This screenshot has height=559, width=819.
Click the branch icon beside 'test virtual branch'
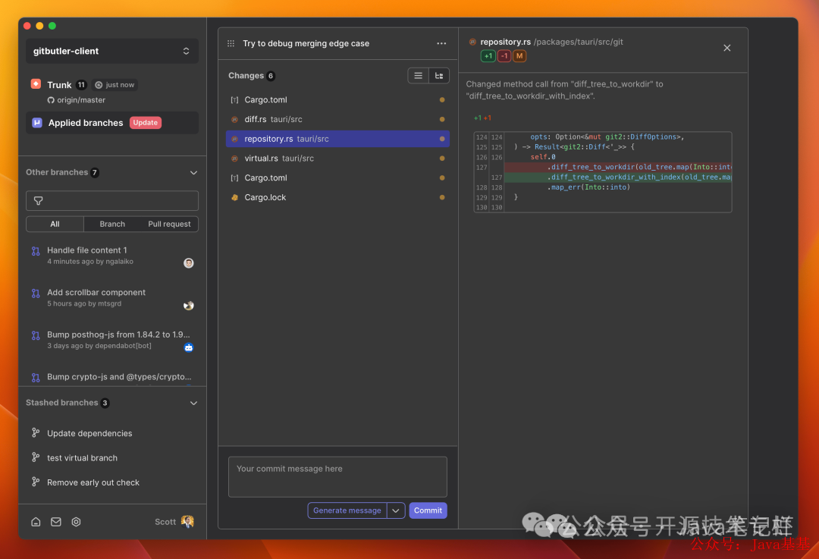36,457
